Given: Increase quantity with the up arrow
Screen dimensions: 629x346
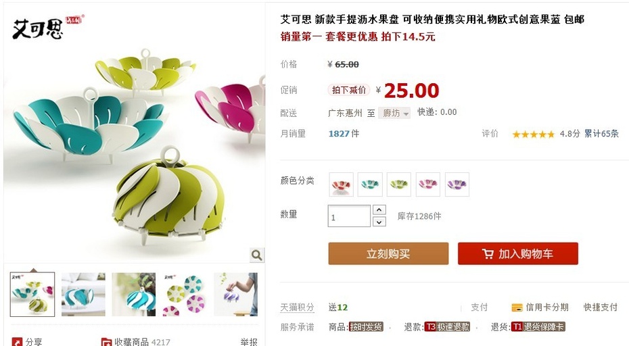Looking at the screenshot, I should (379, 209).
